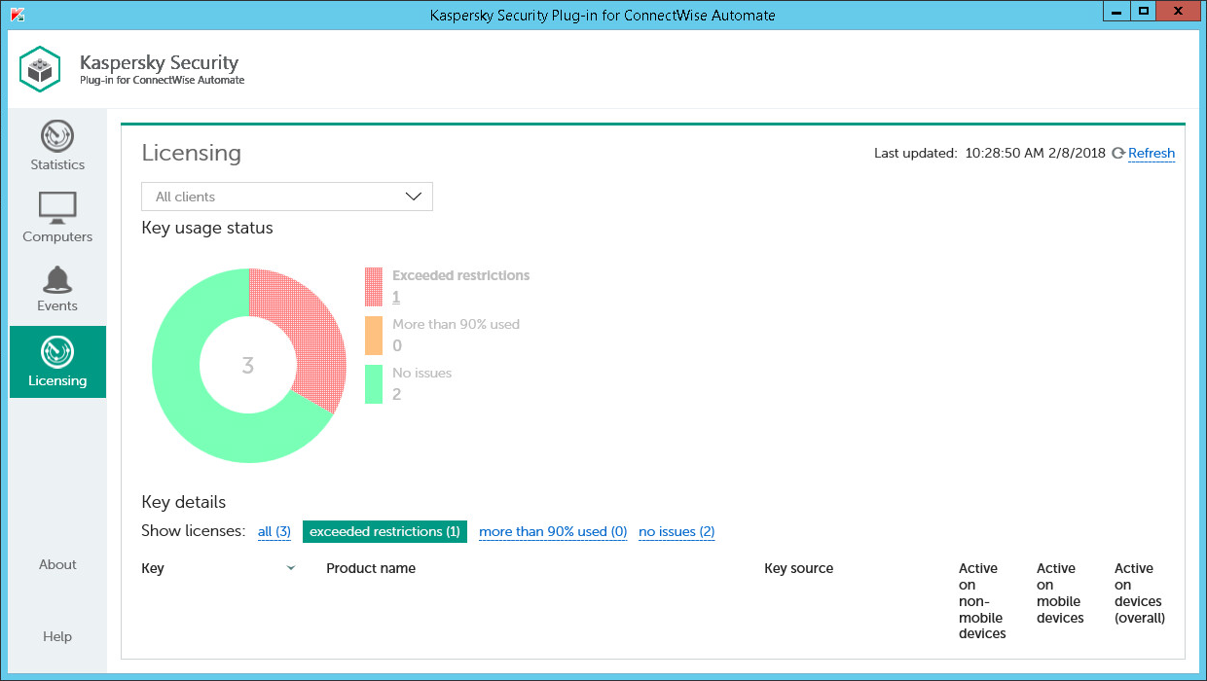The height and width of the screenshot is (681, 1207).
Task: Open the Help page
Action: [57, 636]
